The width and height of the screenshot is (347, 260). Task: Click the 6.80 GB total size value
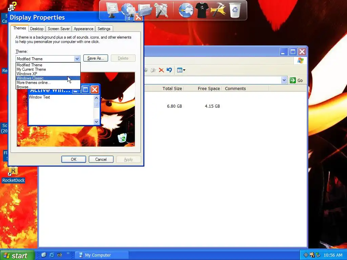tap(175, 106)
